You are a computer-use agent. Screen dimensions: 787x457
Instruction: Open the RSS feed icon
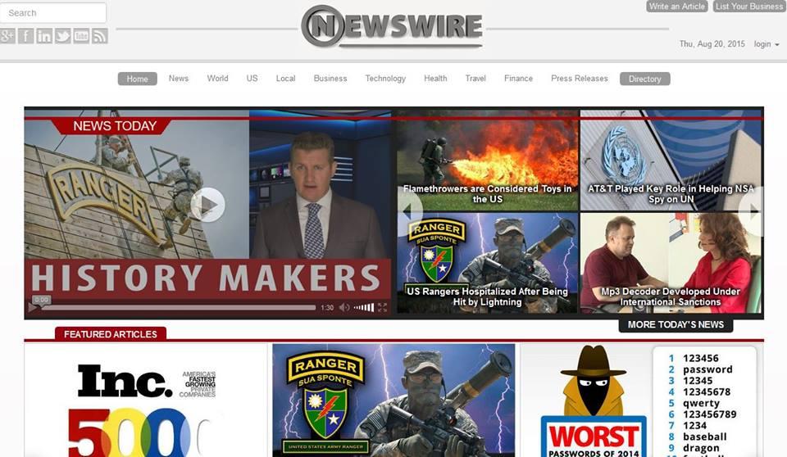click(100, 35)
